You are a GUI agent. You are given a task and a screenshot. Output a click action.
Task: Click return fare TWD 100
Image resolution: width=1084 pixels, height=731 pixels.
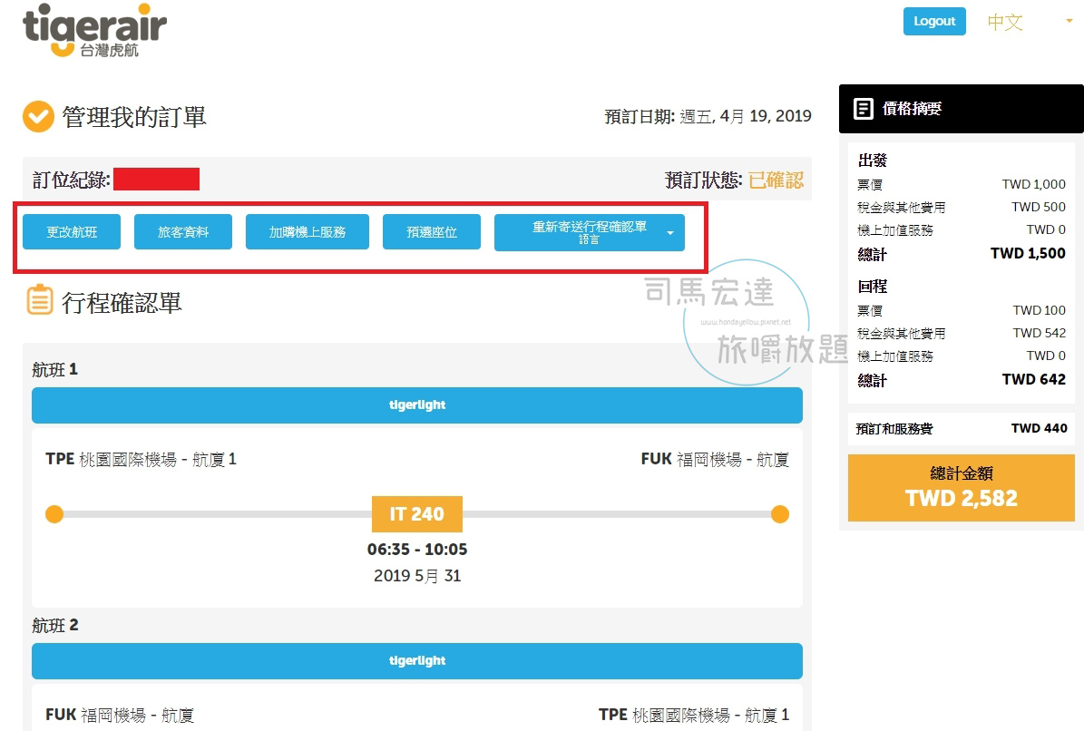tap(1039, 310)
